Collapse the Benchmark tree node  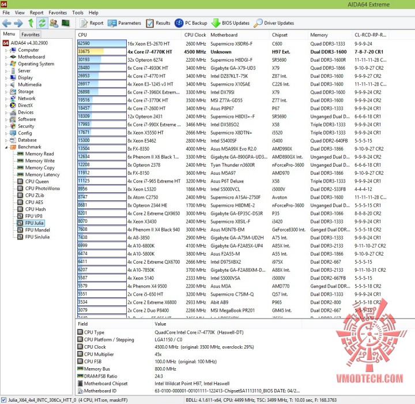coord(6,147)
